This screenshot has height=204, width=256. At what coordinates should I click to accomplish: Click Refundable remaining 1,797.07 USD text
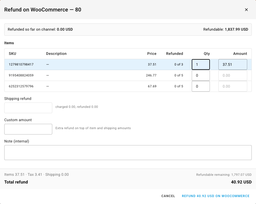pos(224,175)
